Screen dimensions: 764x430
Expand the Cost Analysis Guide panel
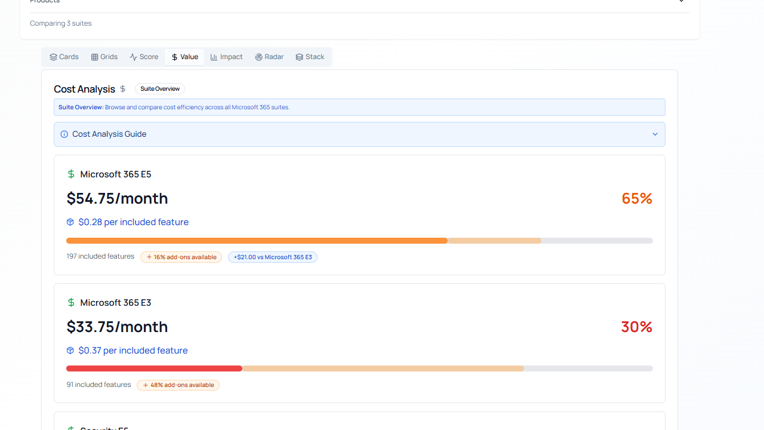pyautogui.click(x=359, y=134)
